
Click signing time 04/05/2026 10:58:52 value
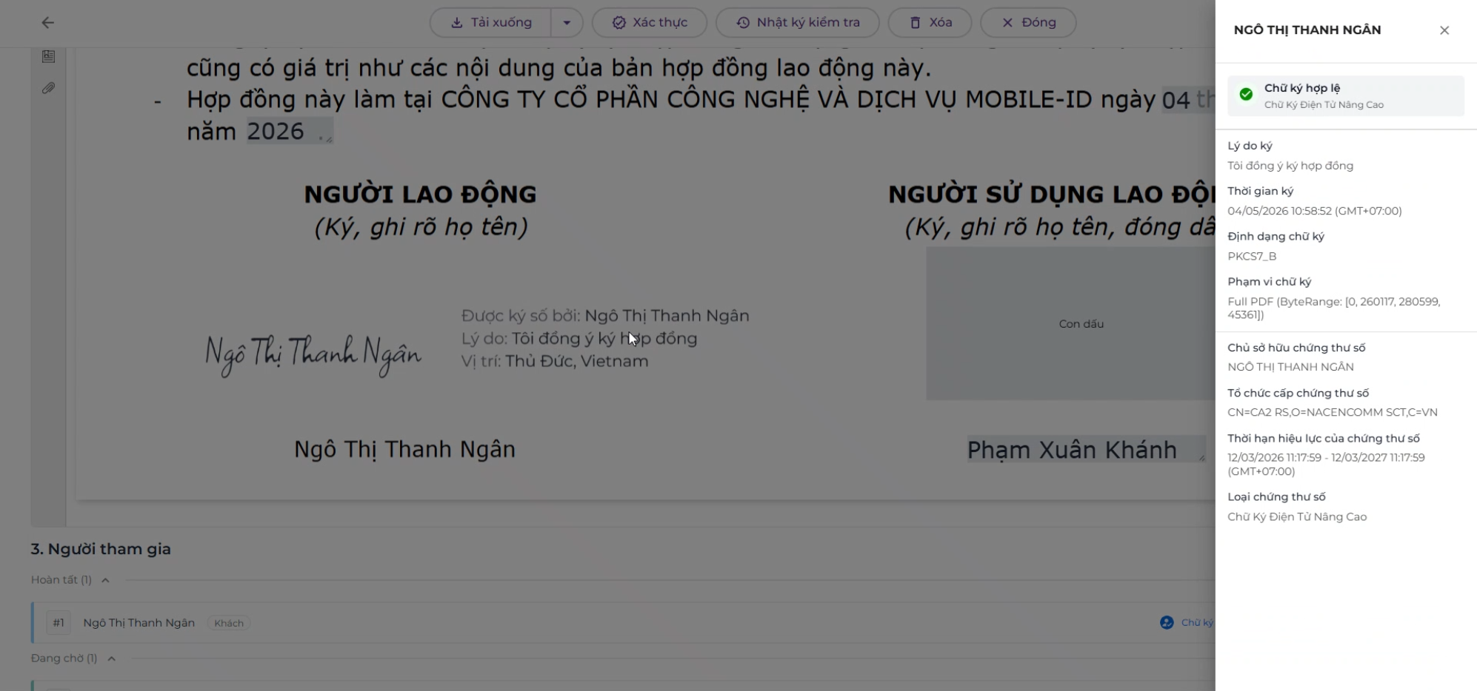[x=1314, y=211]
